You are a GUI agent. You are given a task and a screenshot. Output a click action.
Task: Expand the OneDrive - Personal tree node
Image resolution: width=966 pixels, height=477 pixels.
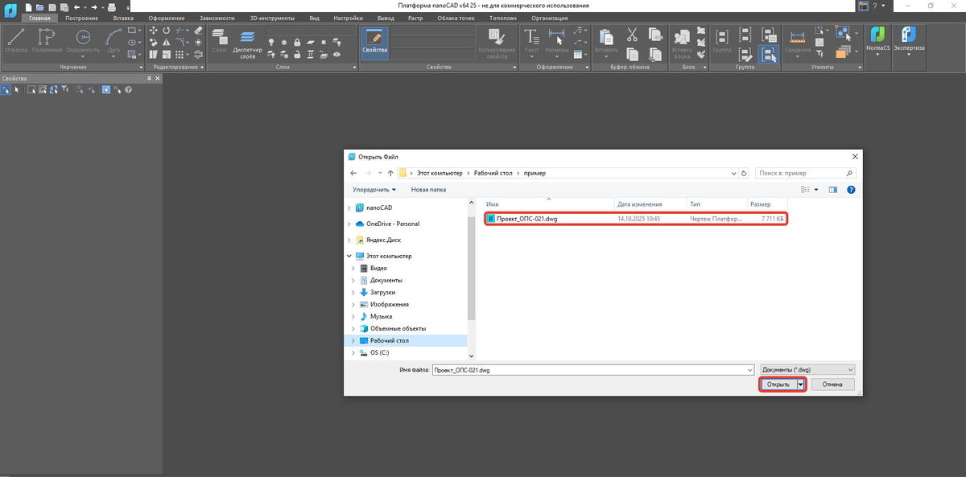click(x=349, y=224)
